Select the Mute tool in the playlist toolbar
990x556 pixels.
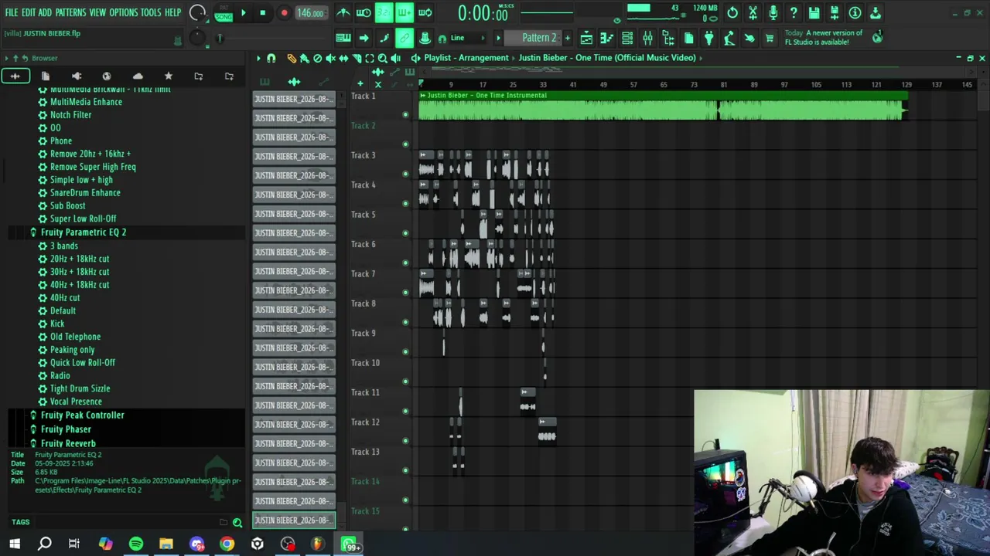(x=331, y=58)
